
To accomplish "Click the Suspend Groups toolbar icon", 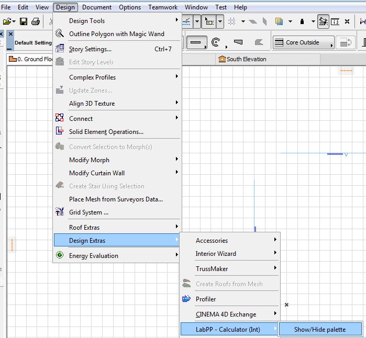I will click(323, 21).
